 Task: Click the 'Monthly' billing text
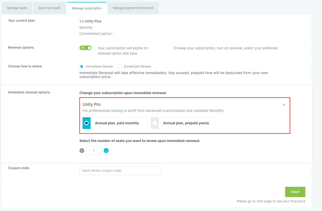[86, 27]
